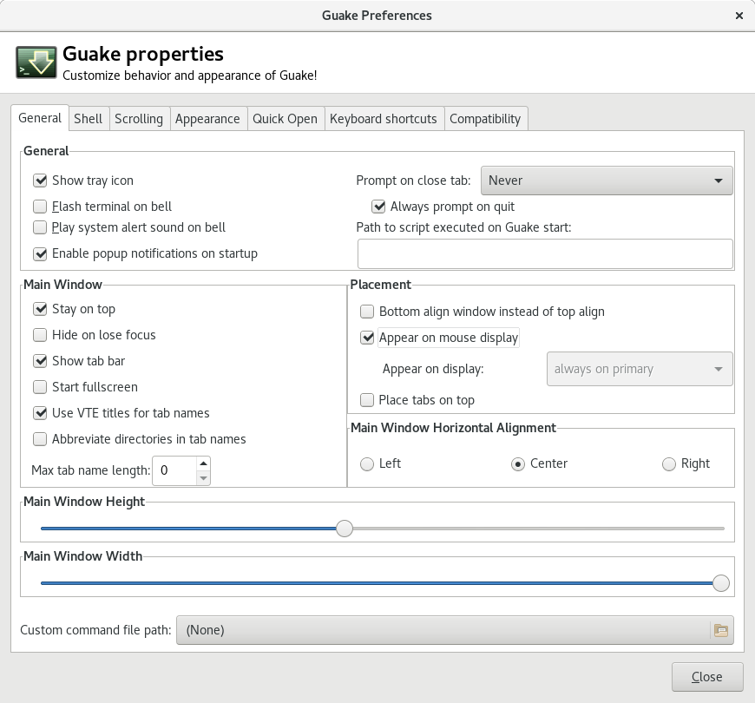Viewport: 755px width, 703px height.
Task: Close the Guake Preferences window via X
Action: click(x=739, y=16)
